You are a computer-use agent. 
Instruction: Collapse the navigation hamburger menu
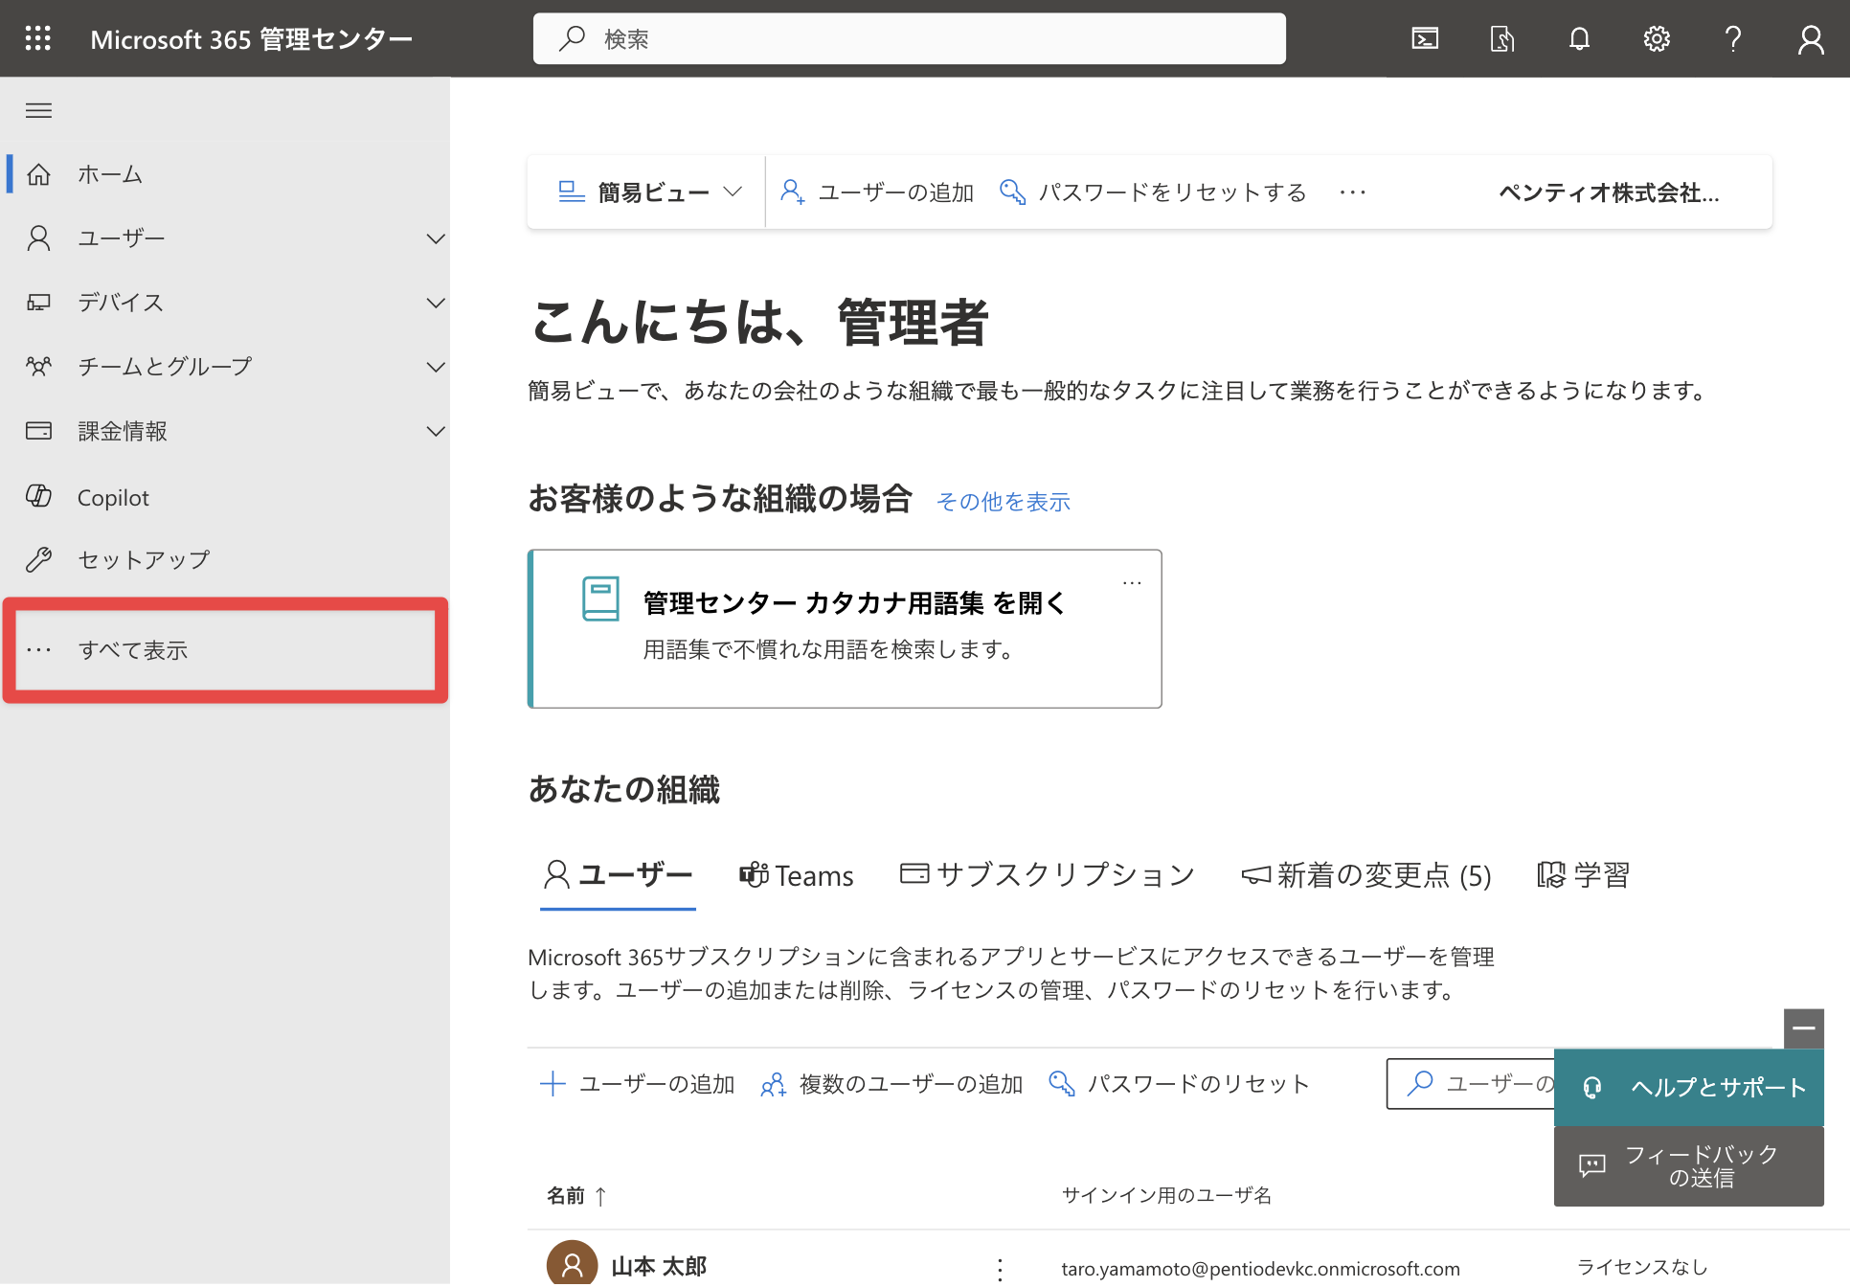tap(38, 110)
